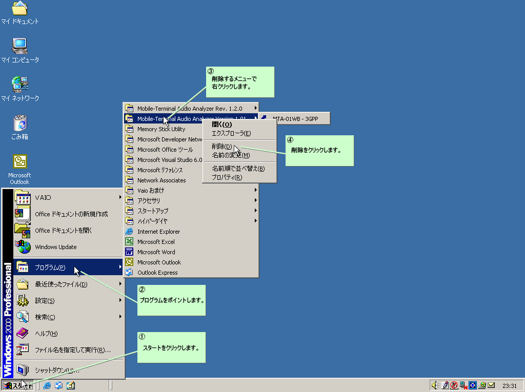
Task: Open the マイ ドキュメント desktop icon
Action: pos(20,13)
